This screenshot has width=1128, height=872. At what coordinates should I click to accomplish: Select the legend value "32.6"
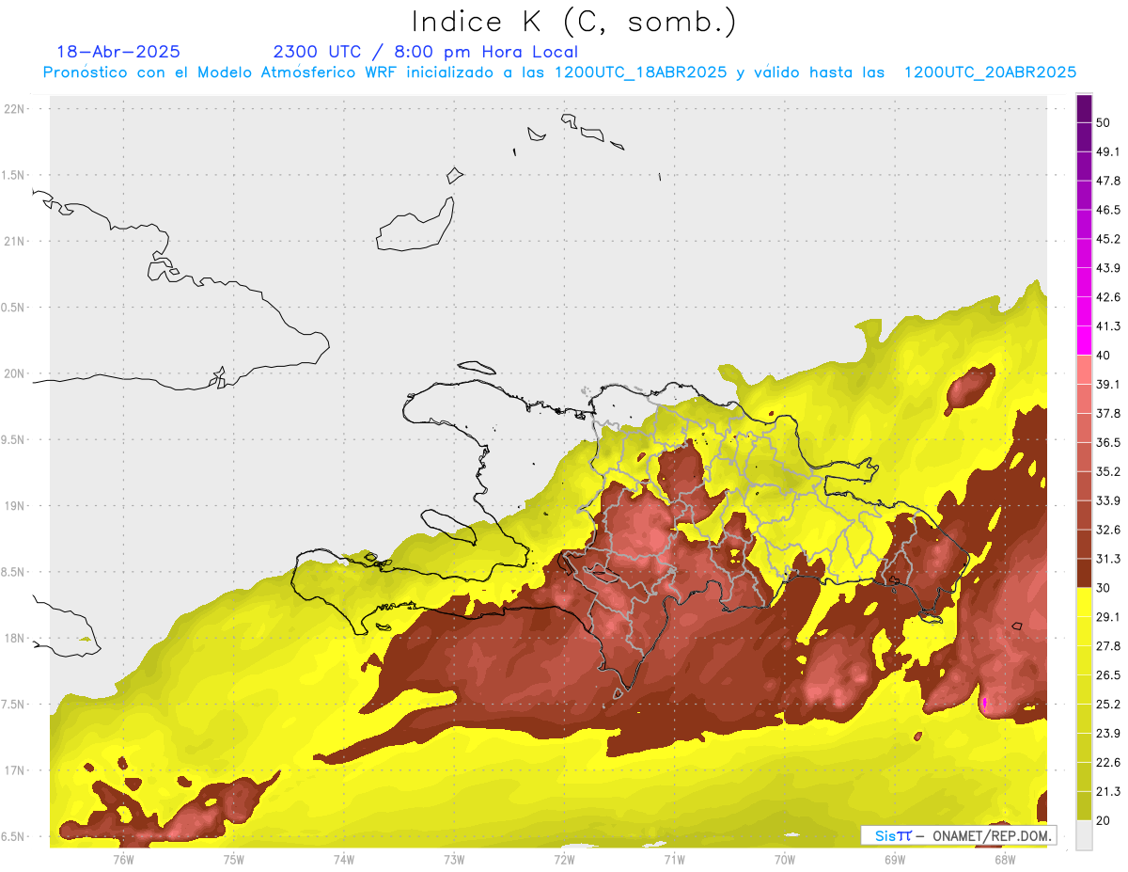[x=1107, y=530]
